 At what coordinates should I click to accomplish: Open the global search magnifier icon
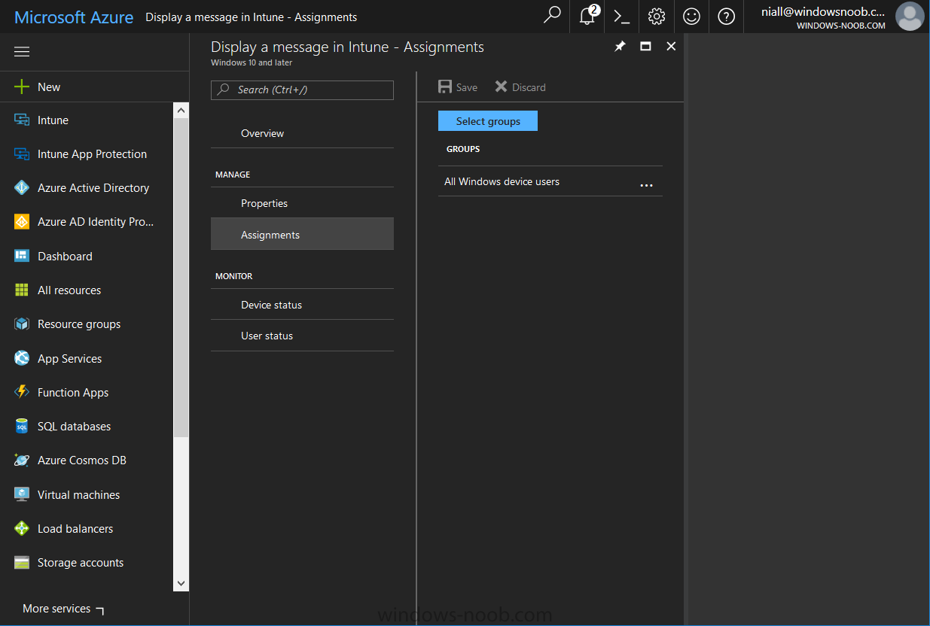[552, 16]
